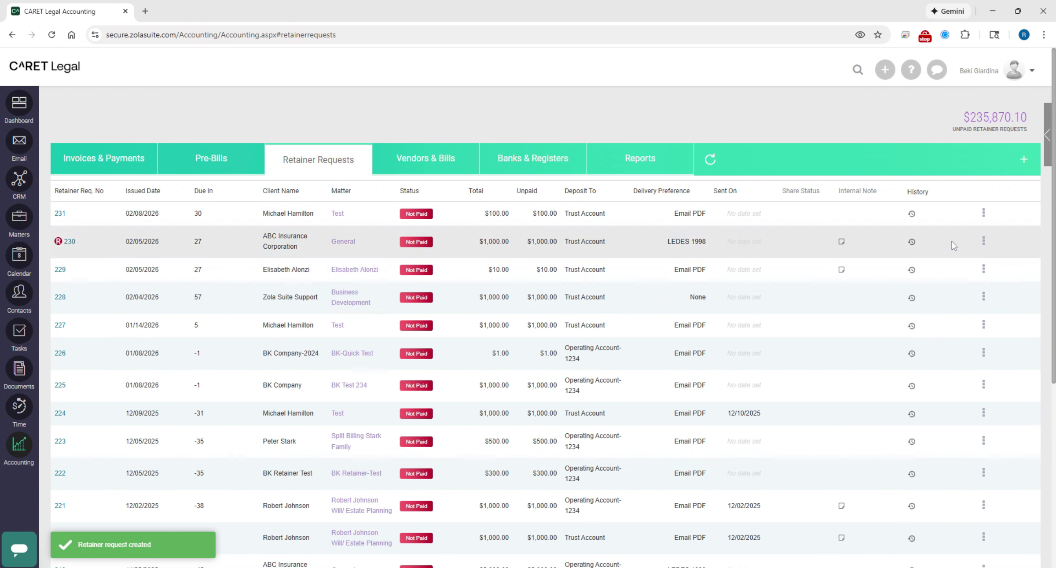Click the browser address bar URL
1056x568 pixels.
pyautogui.click(x=221, y=35)
